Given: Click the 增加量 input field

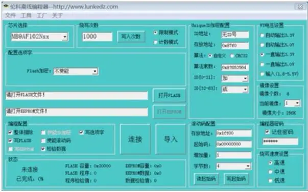Looking at the screenshot, I should pos(234,155).
